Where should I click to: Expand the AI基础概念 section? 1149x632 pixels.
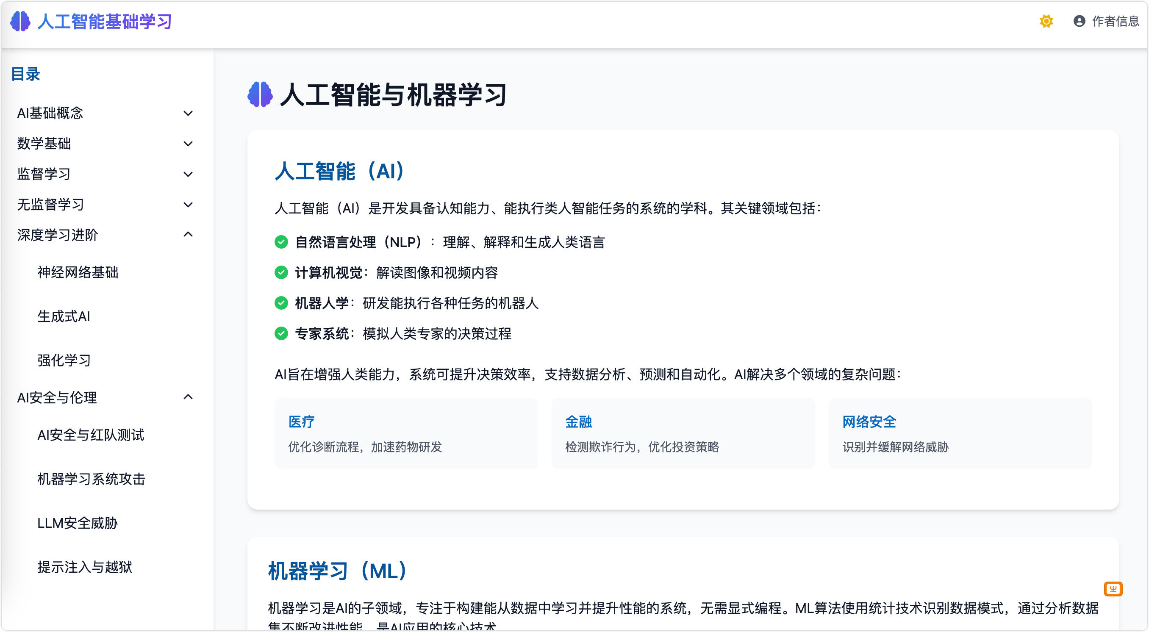click(x=188, y=113)
